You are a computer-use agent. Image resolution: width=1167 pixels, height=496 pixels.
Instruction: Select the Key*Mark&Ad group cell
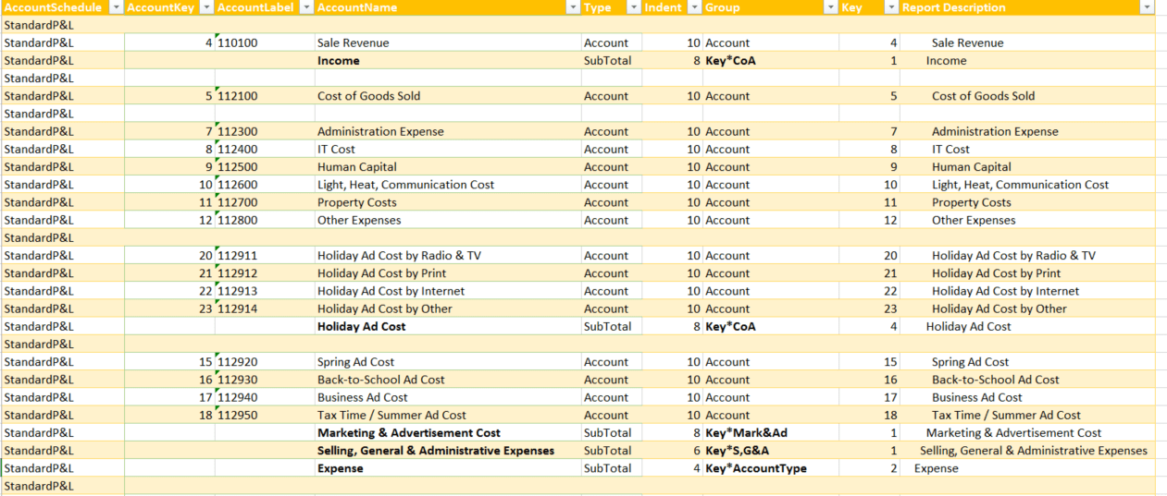click(771, 433)
